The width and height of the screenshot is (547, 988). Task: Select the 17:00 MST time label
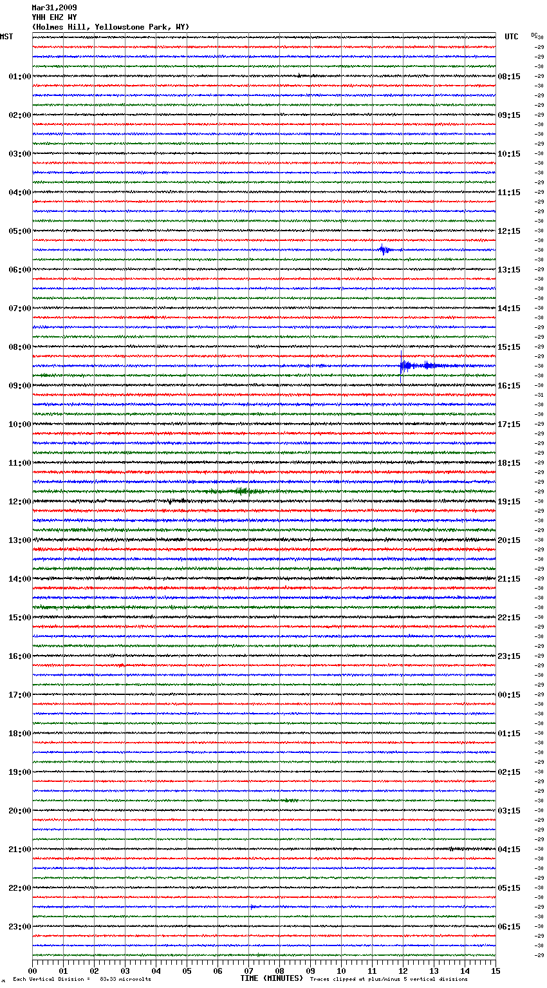(20, 695)
